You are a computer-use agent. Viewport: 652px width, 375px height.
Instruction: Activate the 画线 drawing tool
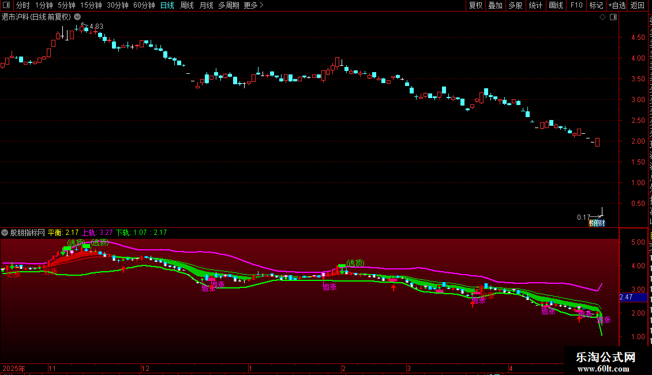[x=556, y=5]
